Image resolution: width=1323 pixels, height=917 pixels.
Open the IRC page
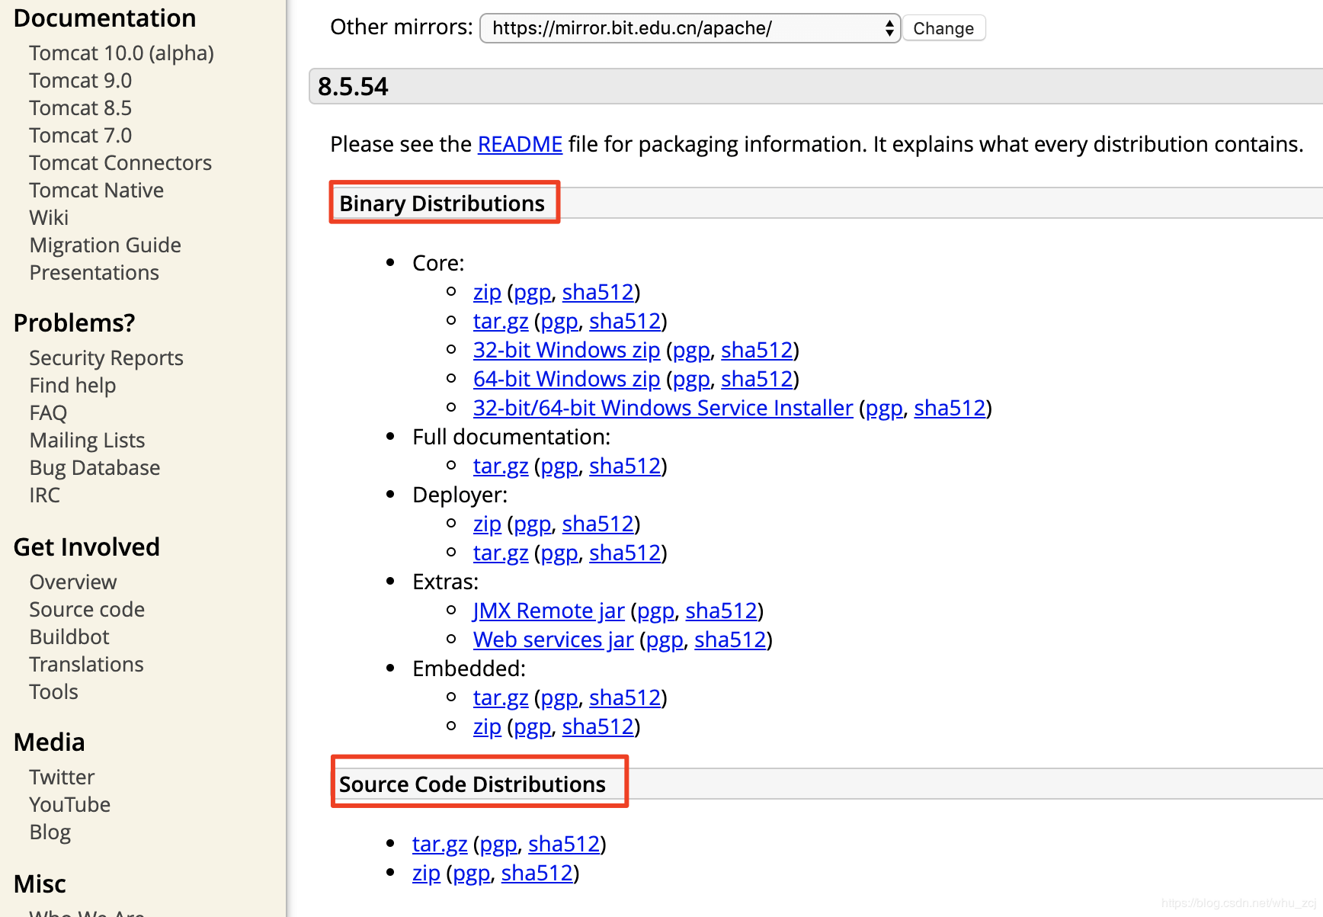44,495
